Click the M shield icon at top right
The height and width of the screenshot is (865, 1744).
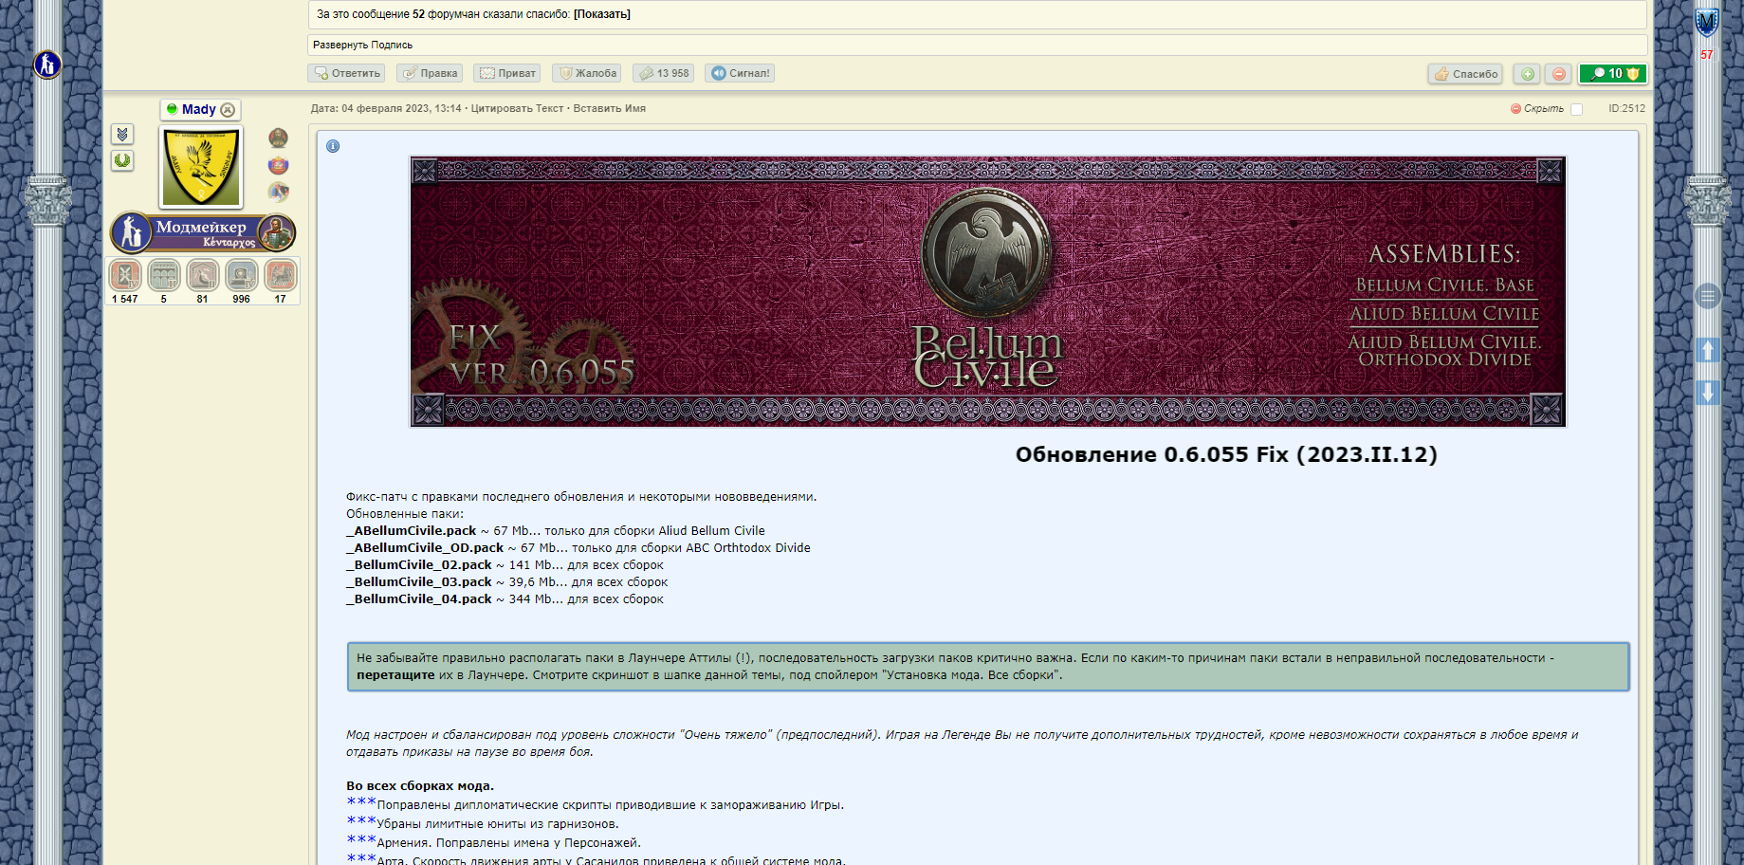coord(1707,22)
